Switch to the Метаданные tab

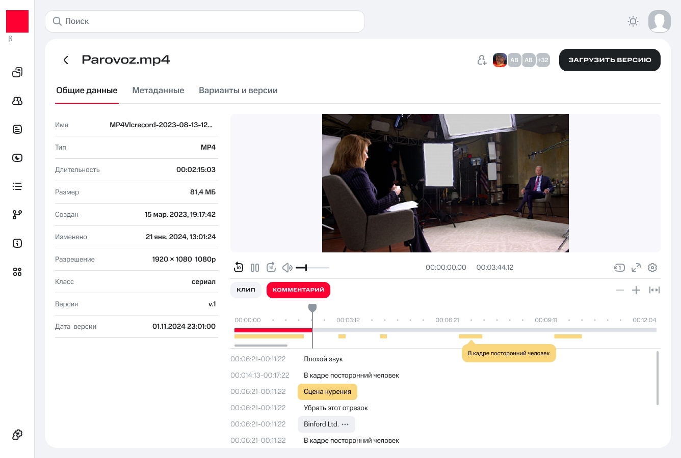(158, 91)
